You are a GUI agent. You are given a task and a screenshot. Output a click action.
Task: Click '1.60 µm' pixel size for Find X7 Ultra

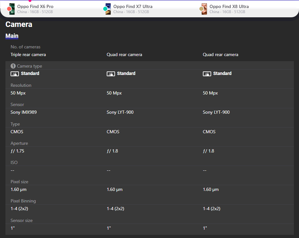(115, 189)
